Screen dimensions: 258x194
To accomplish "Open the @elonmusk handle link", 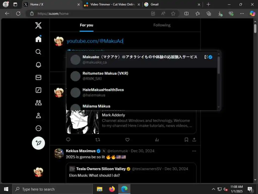I will (117, 151).
